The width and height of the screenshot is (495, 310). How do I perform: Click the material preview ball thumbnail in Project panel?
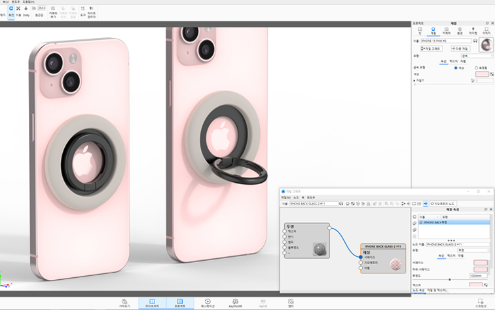pos(486,45)
